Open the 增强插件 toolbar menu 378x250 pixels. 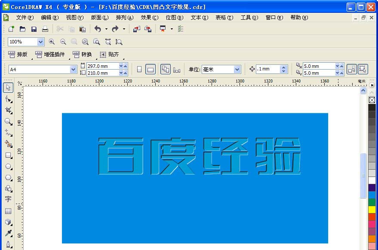pos(50,55)
